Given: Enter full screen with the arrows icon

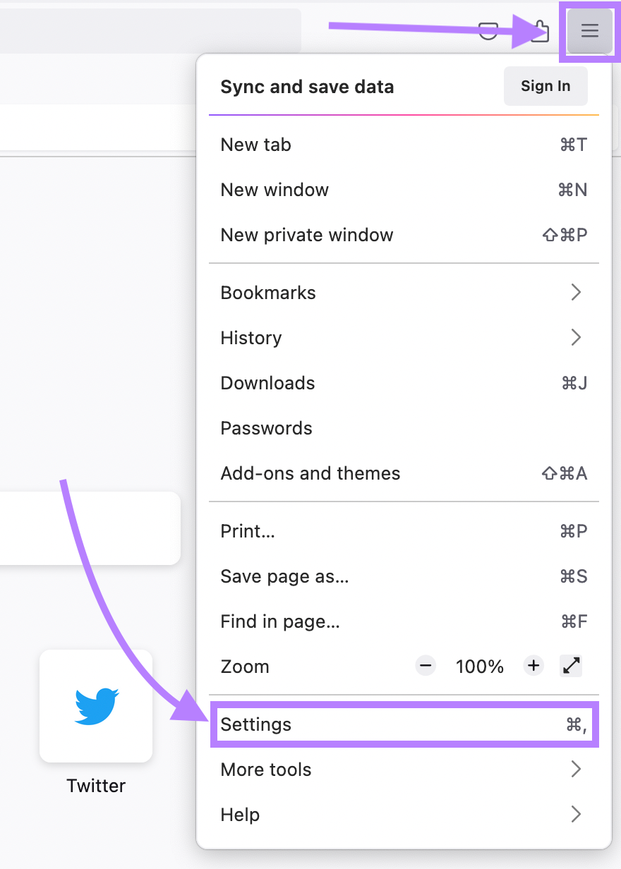Looking at the screenshot, I should pos(571,665).
